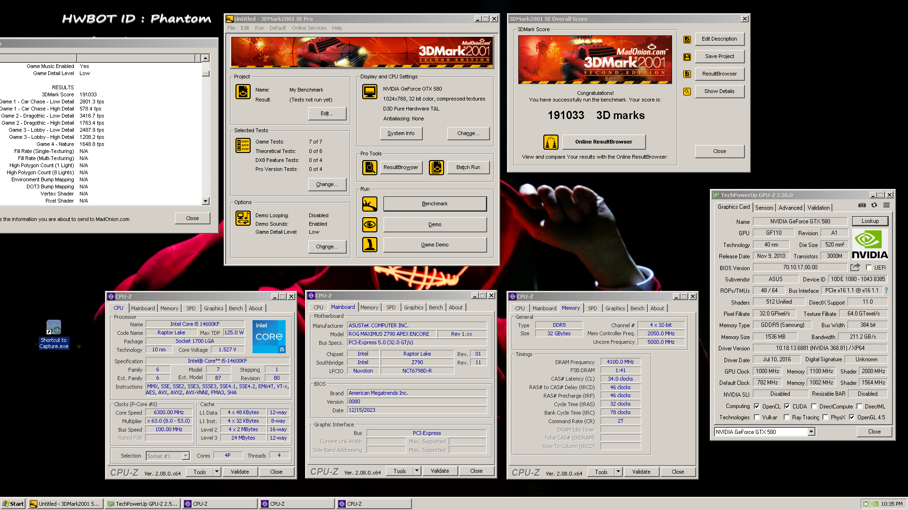Screen dimensions: 908x510
Task: Click the Benchmark runner icon
Action: click(x=370, y=204)
